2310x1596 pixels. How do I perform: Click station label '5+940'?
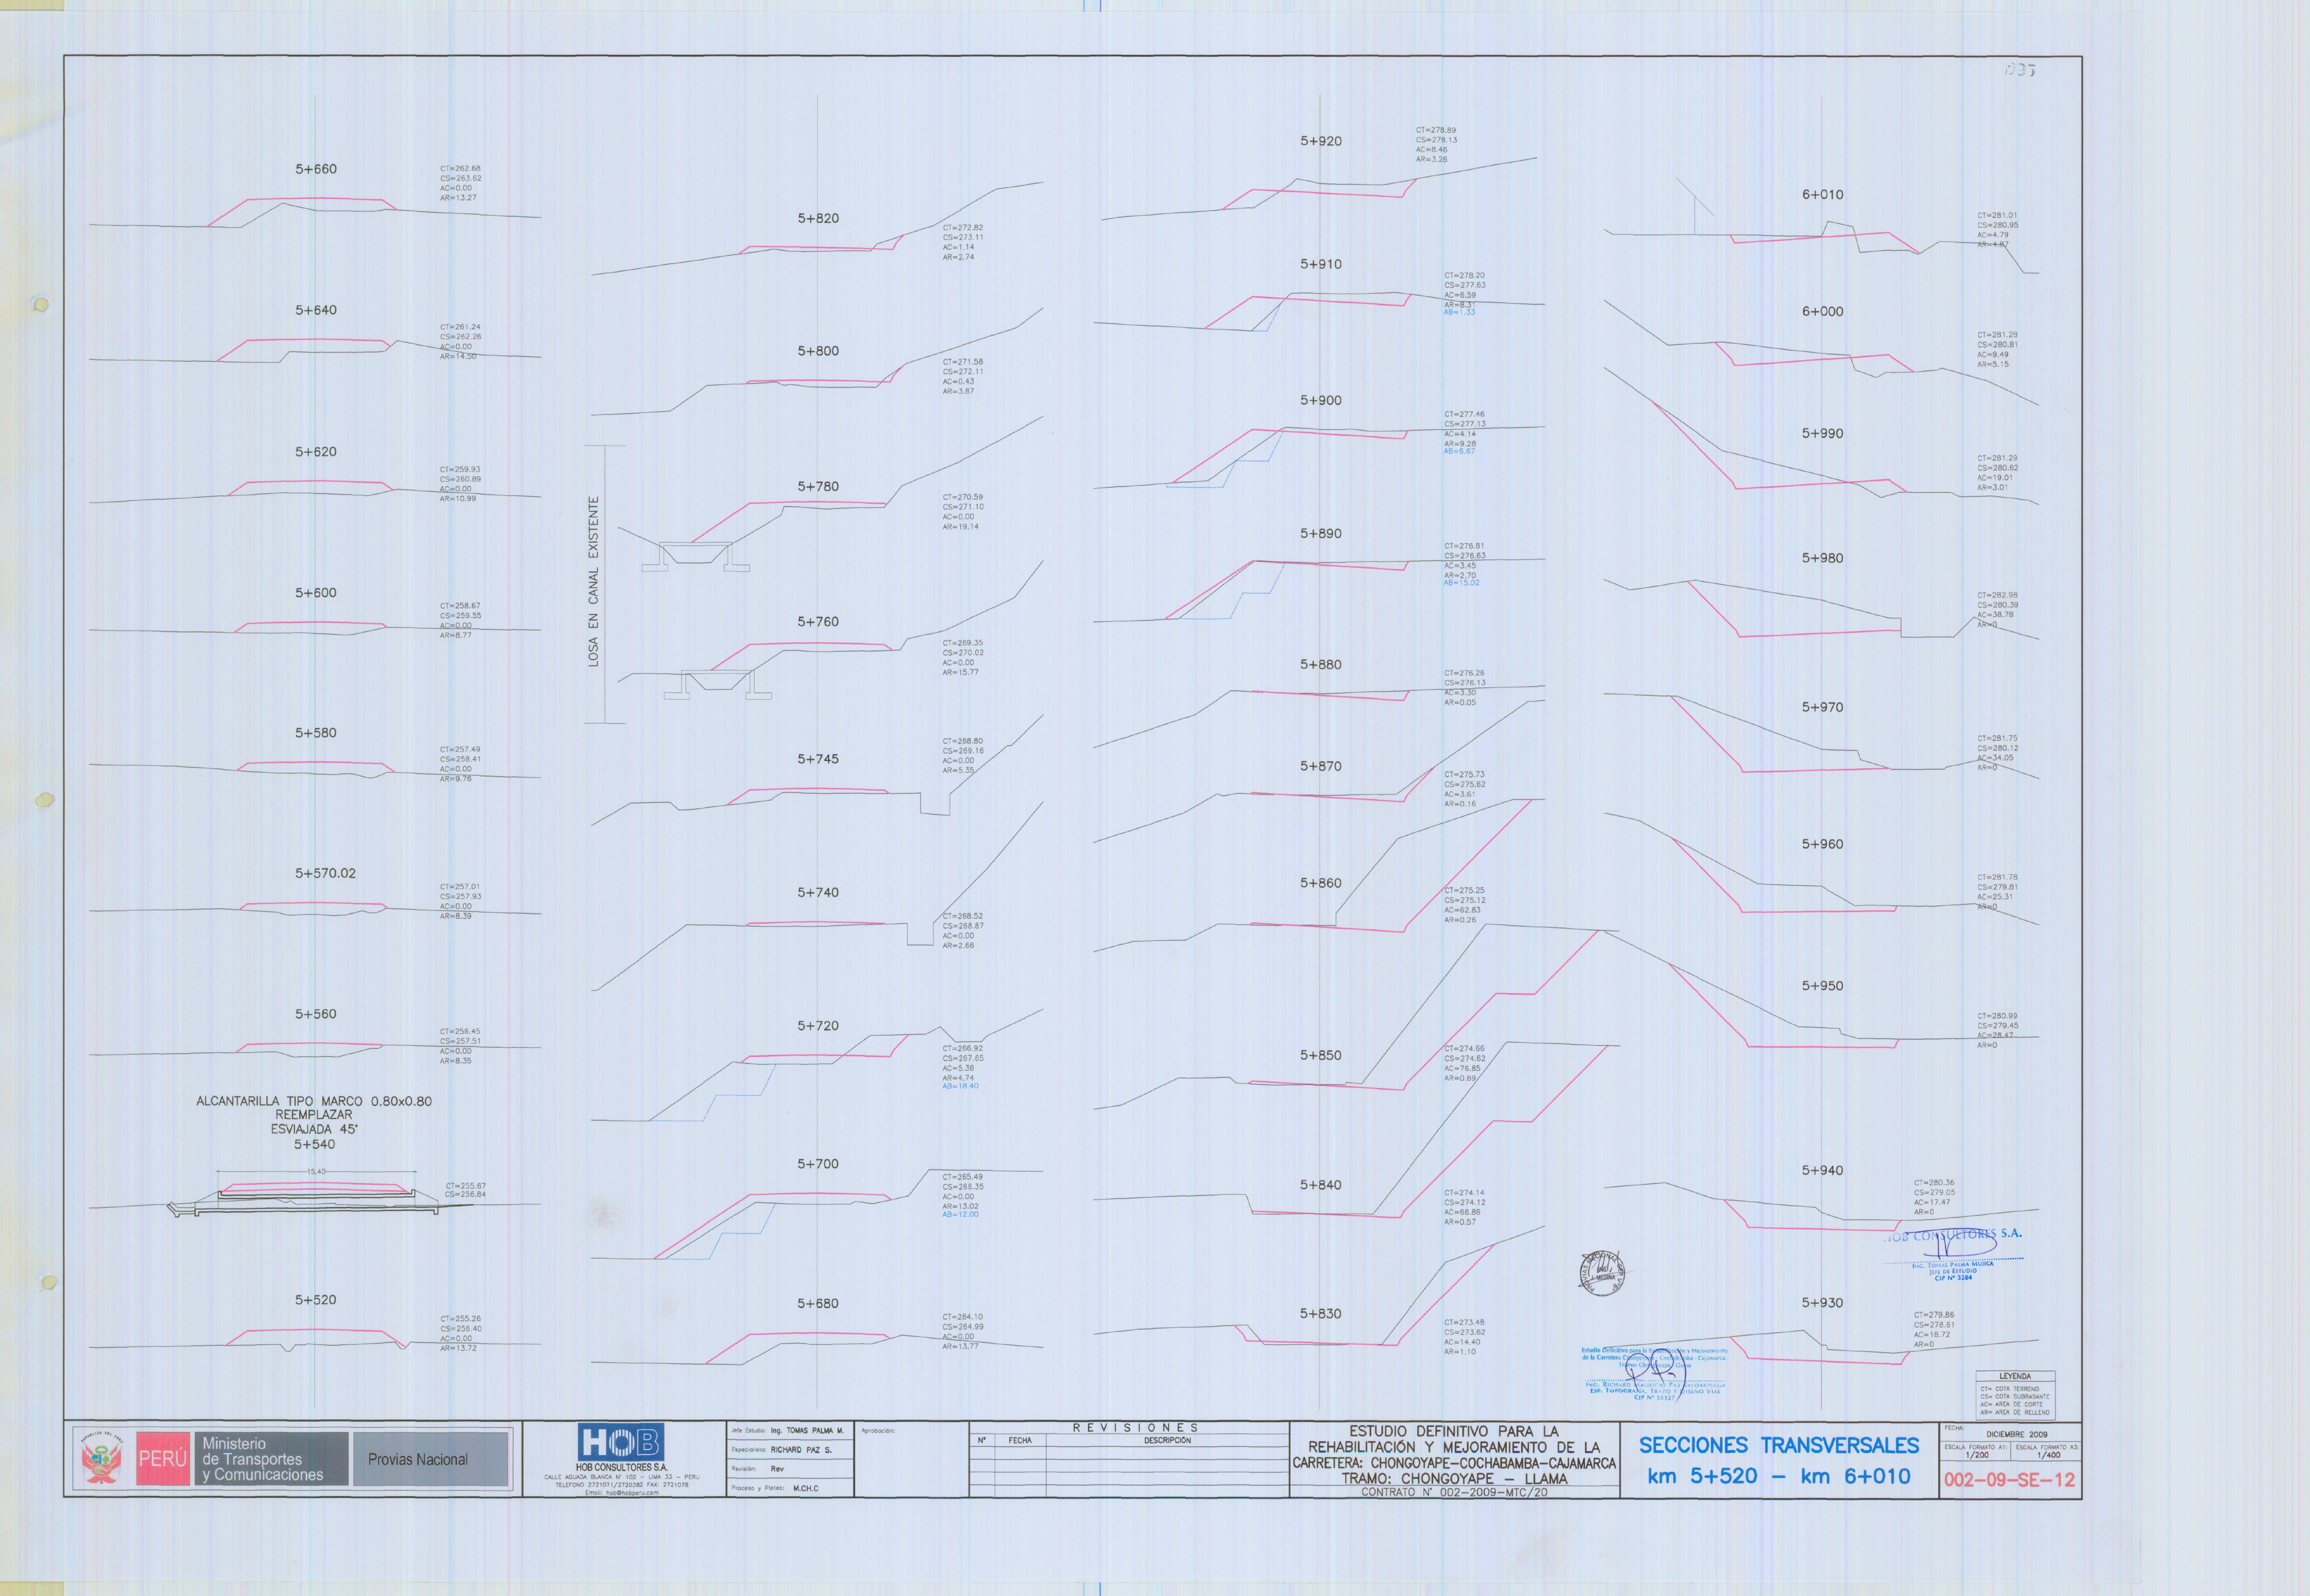click(x=1823, y=1170)
